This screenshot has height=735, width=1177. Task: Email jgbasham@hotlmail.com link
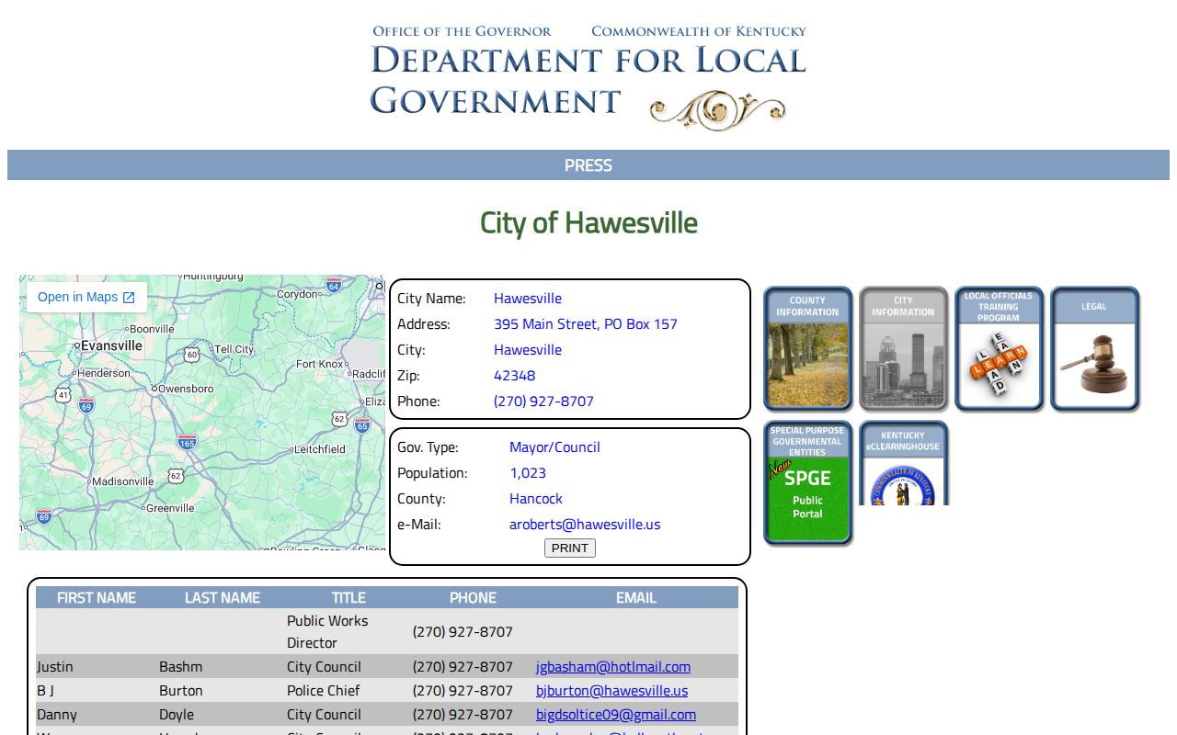[x=613, y=667]
